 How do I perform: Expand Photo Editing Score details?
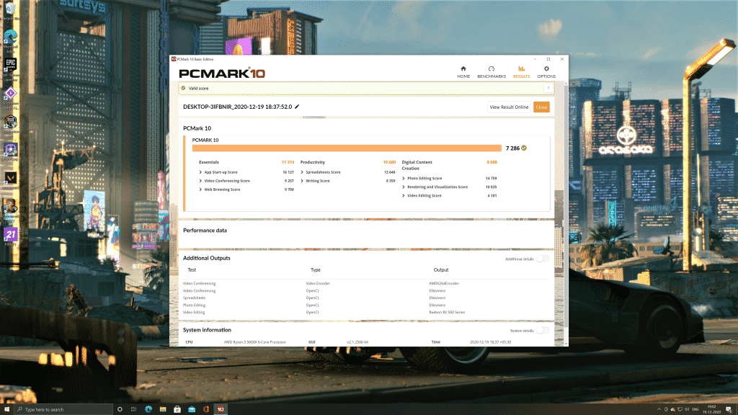pos(404,179)
